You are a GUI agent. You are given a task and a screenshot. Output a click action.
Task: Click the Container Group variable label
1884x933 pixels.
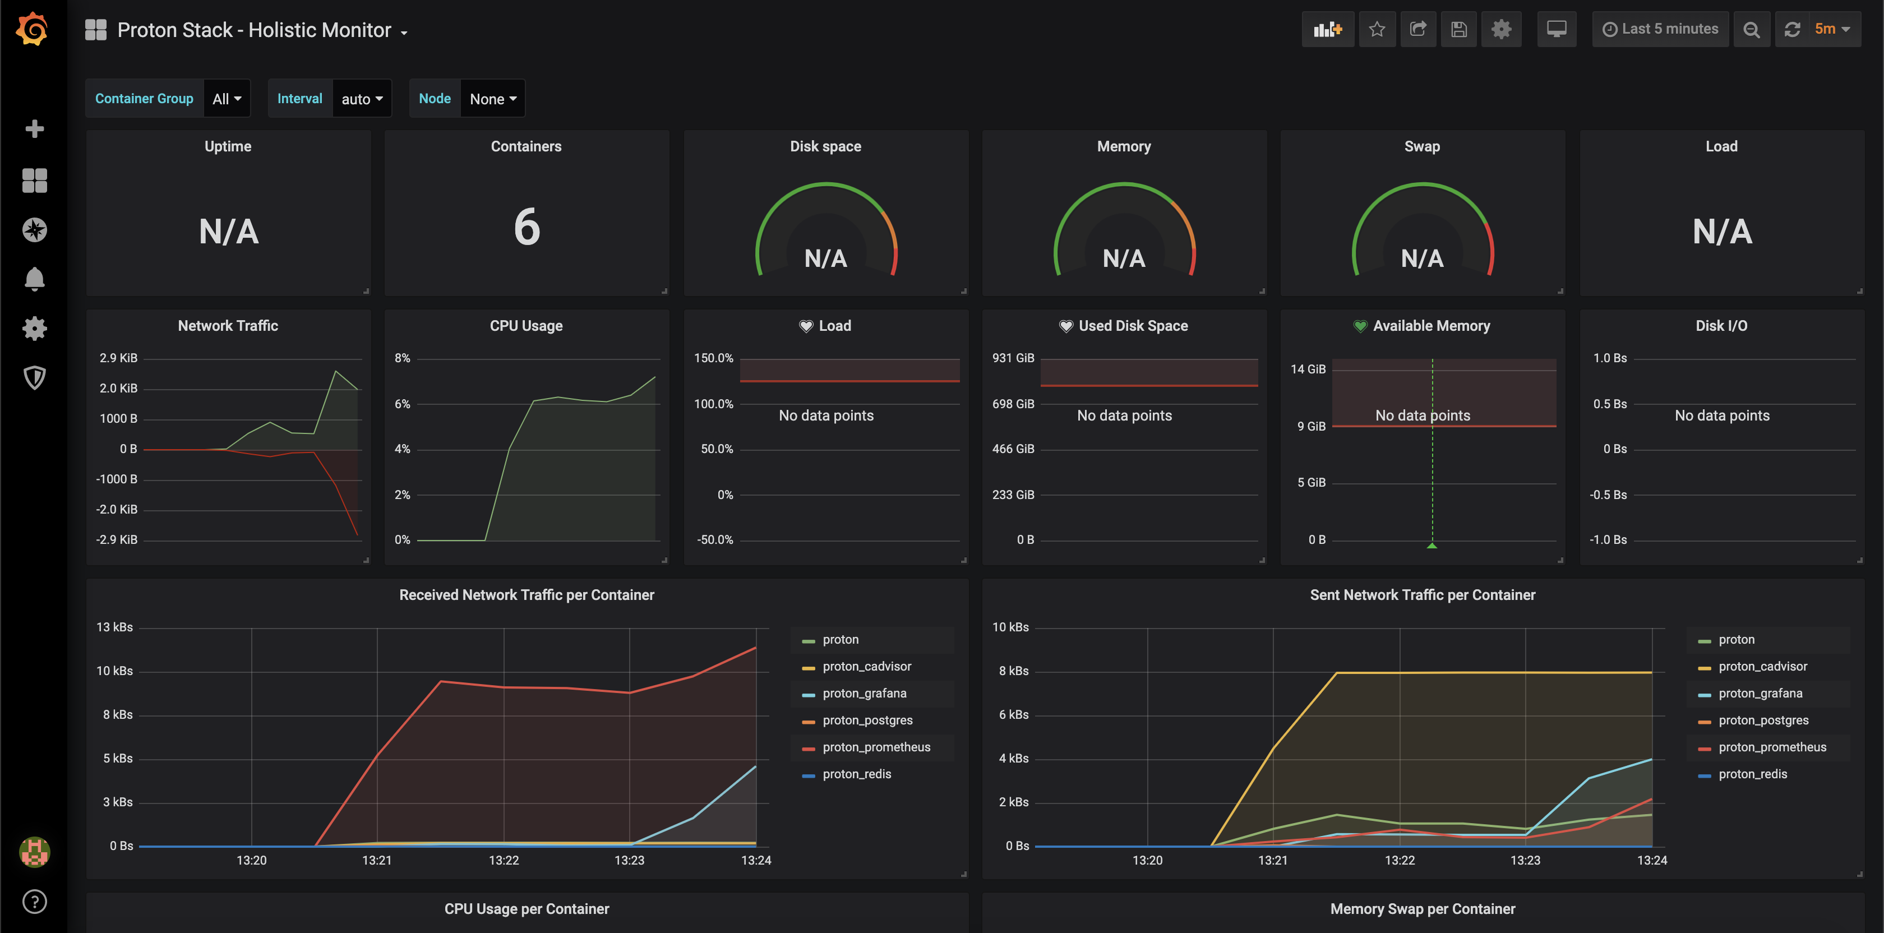(x=144, y=99)
